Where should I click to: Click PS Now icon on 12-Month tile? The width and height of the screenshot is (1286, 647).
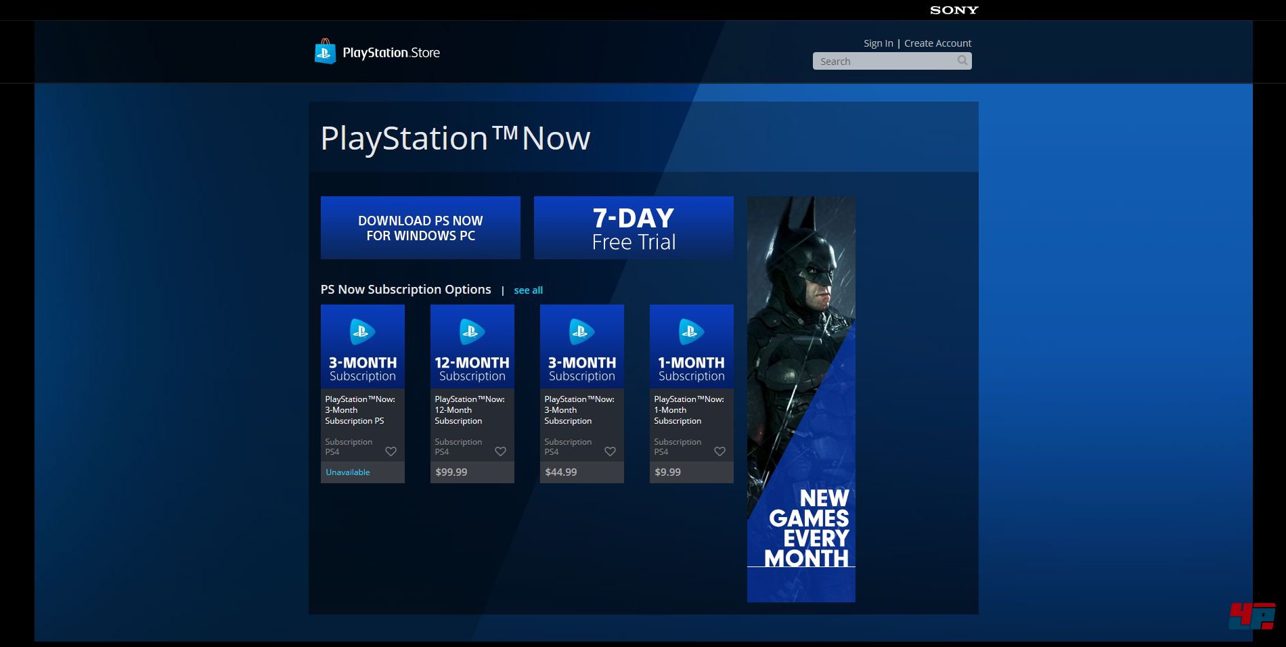coord(472,332)
